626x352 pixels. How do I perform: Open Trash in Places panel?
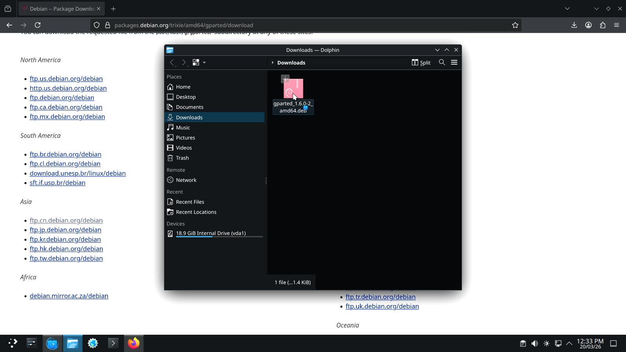[x=214, y=158]
